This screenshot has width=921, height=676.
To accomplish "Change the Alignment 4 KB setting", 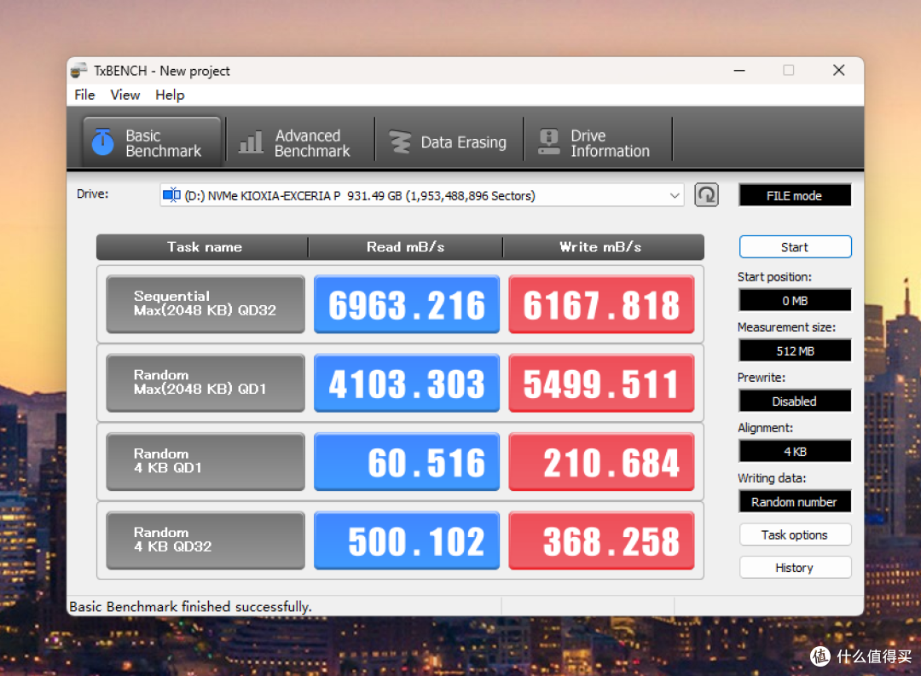I will click(x=795, y=452).
